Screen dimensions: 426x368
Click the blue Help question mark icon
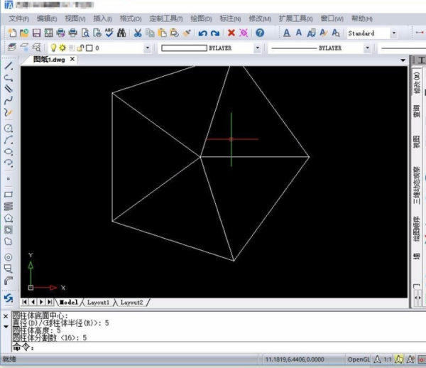(260, 33)
